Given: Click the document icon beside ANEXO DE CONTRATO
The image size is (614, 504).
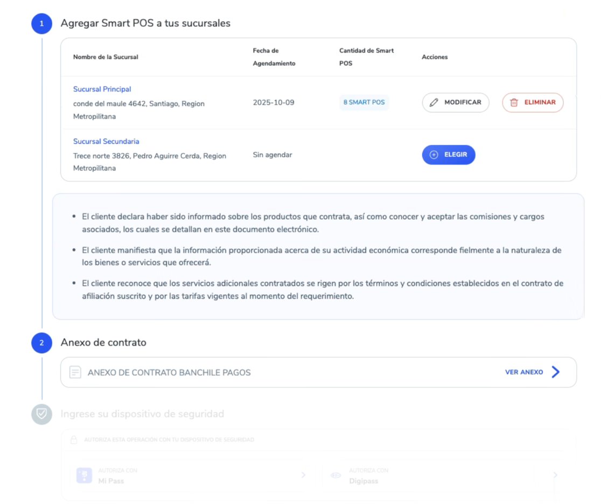Looking at the screenshot, I should pos(75,372).
